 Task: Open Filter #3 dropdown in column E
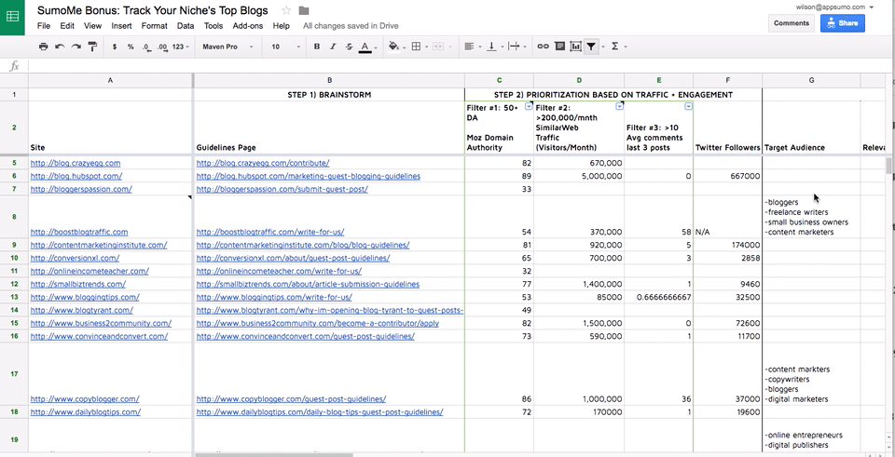pyautogui.click(x=688, y=106)
